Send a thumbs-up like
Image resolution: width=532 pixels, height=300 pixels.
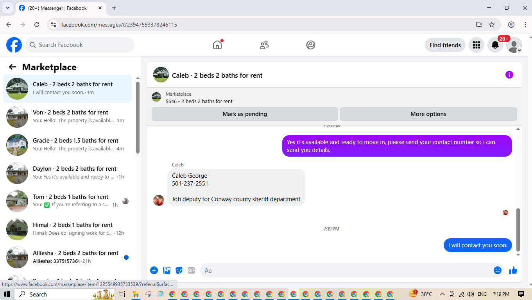[513, 270]
